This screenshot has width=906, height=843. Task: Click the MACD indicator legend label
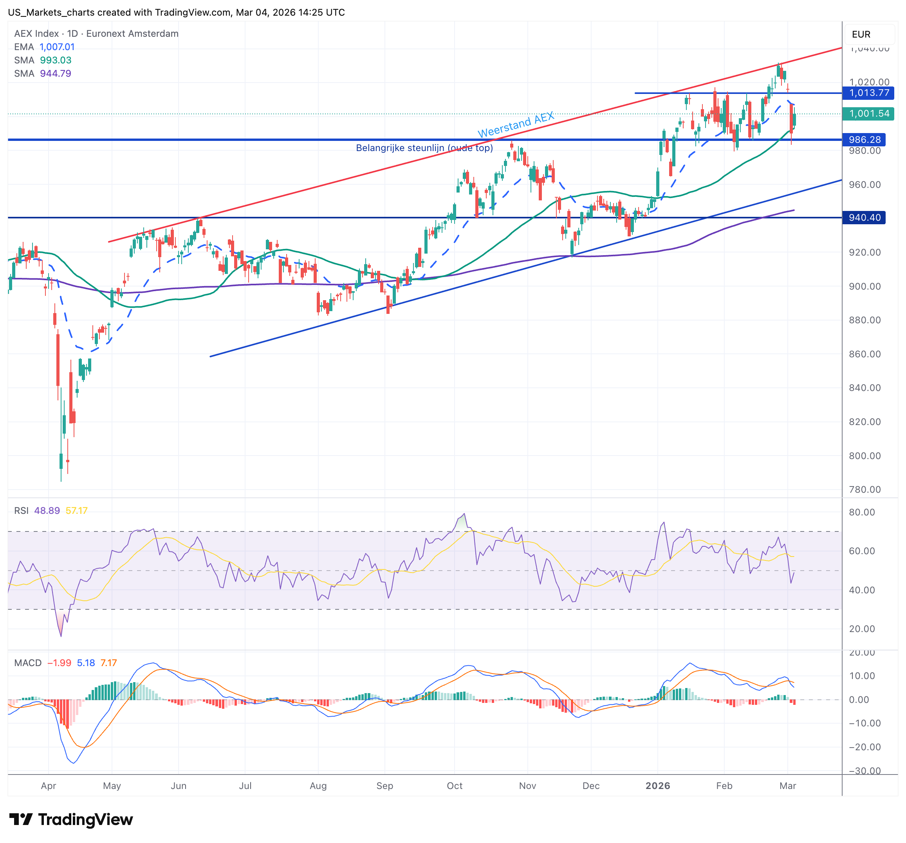28,663
